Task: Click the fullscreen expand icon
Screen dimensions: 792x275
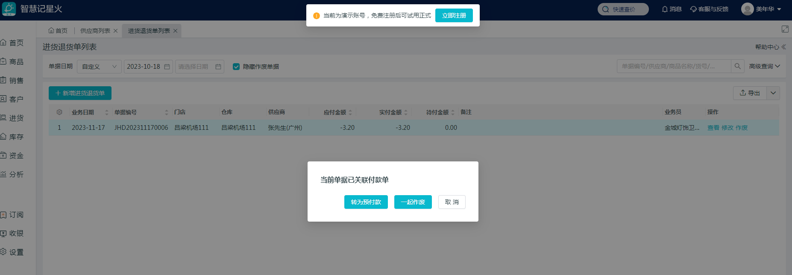Action: click(x=785, y=29)
